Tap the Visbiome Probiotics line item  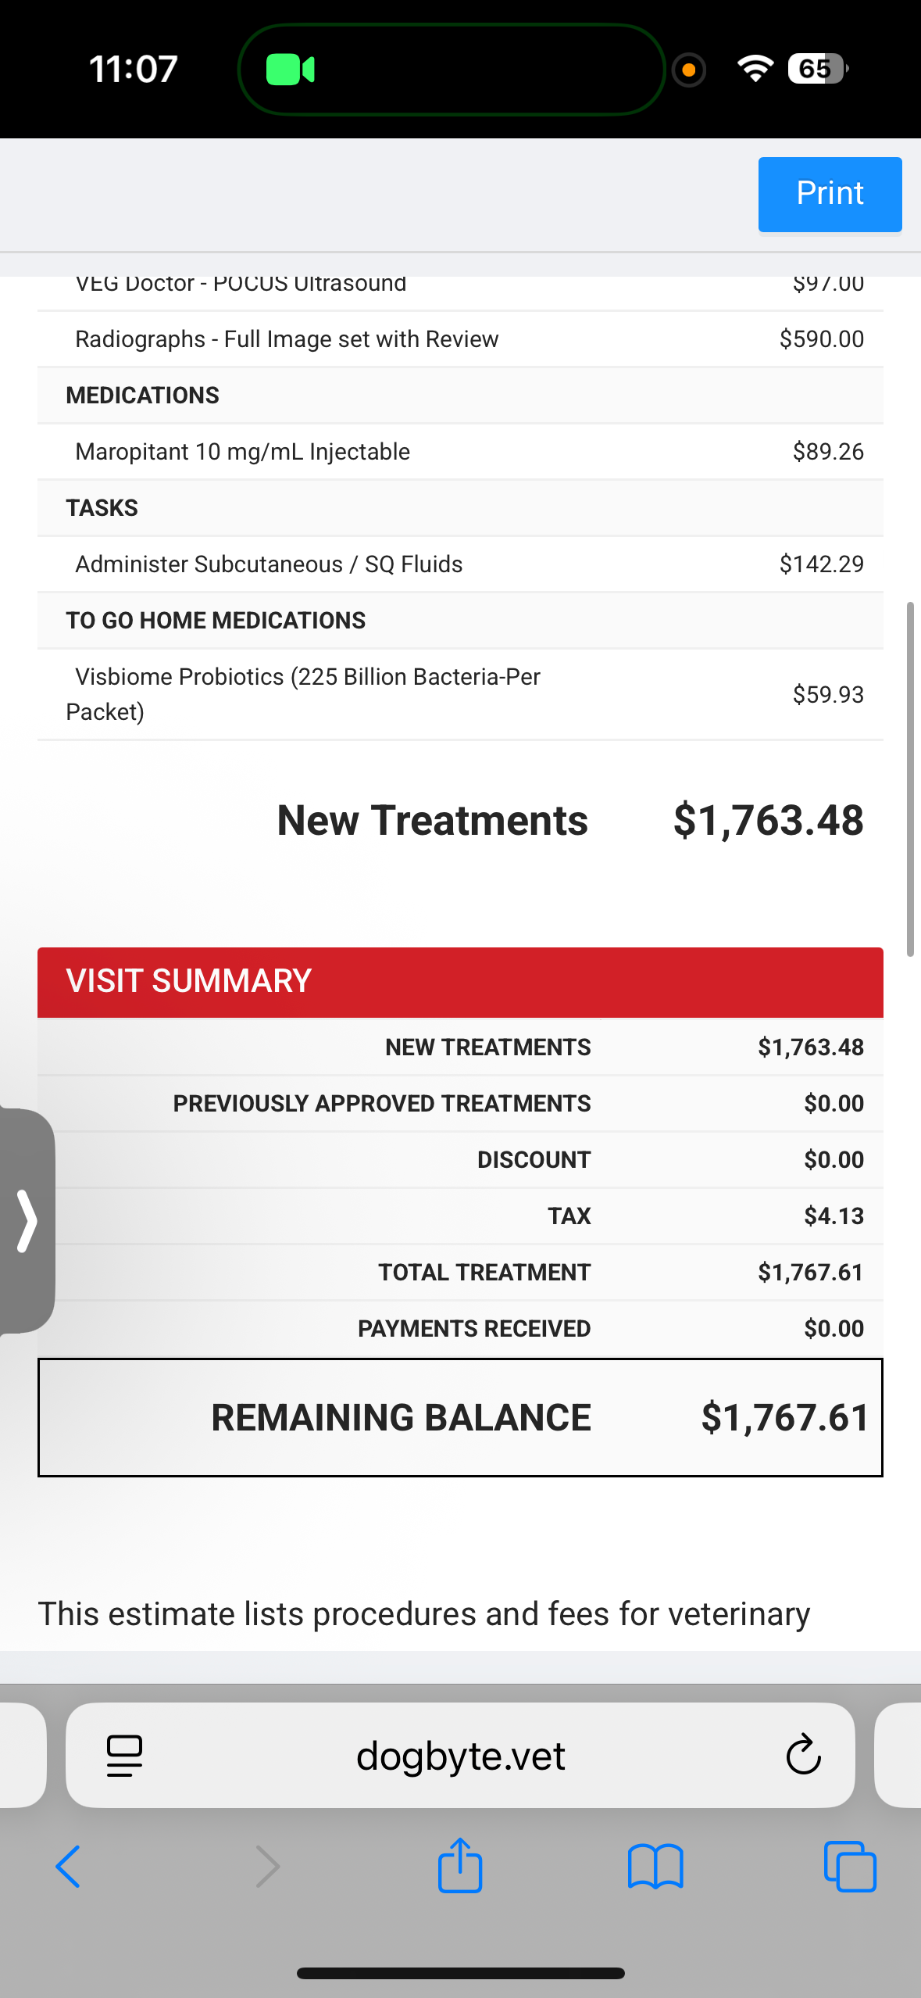(460, 694)
